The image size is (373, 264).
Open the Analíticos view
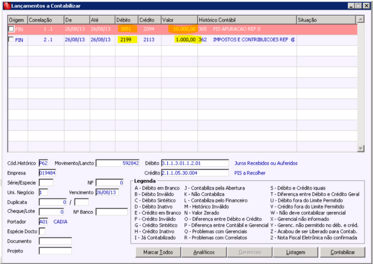click(204, 252)
